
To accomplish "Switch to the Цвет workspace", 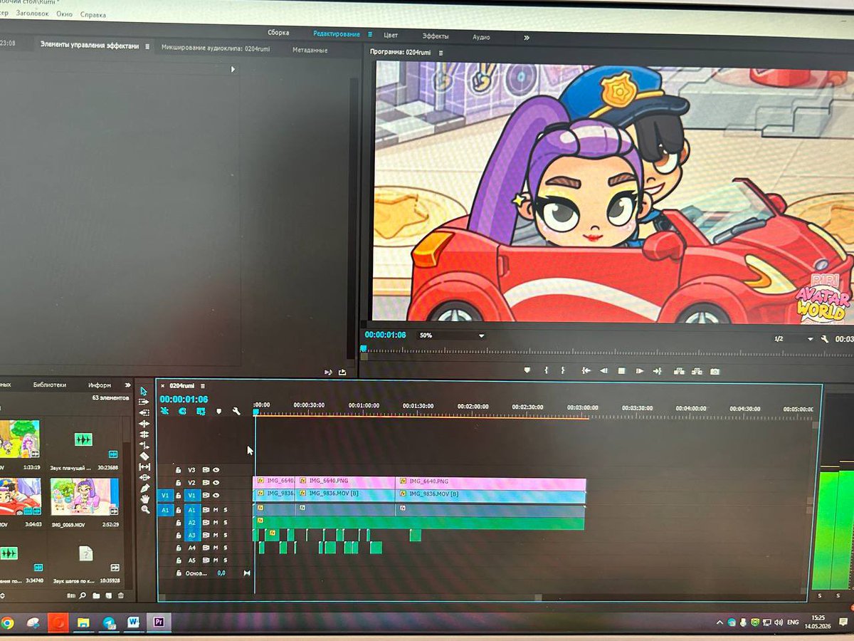I will [x=391, y=35].
